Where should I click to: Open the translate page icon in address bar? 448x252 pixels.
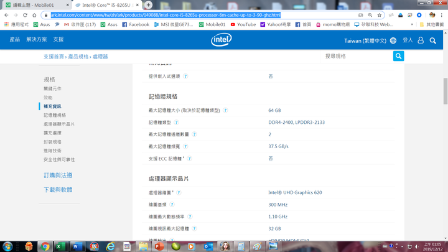[360, 15]
